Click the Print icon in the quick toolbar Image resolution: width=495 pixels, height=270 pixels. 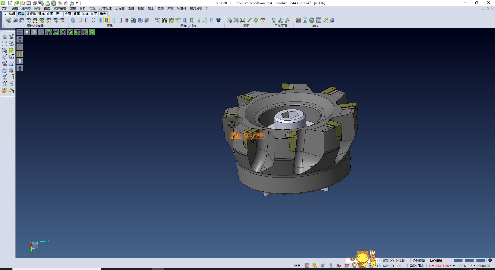47,3
